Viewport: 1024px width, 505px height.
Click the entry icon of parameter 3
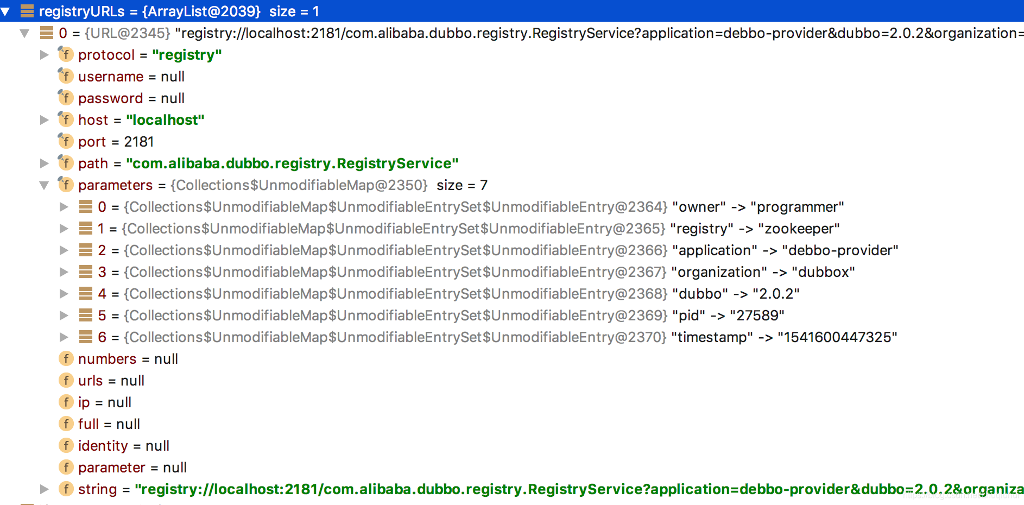86,272
